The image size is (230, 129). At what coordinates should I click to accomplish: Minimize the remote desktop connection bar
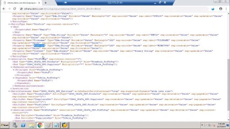[155, 3]
